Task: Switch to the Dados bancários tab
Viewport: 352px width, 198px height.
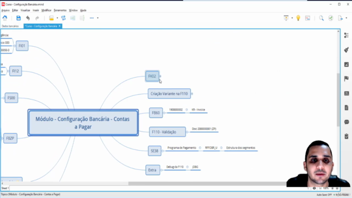Action: [x=10, y=26]
